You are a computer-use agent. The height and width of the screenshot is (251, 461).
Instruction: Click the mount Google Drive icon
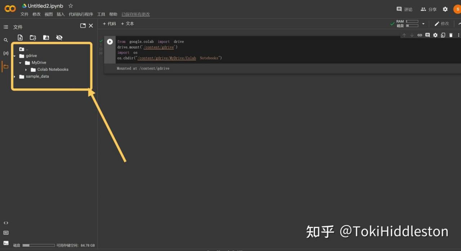tap(46, 37)
